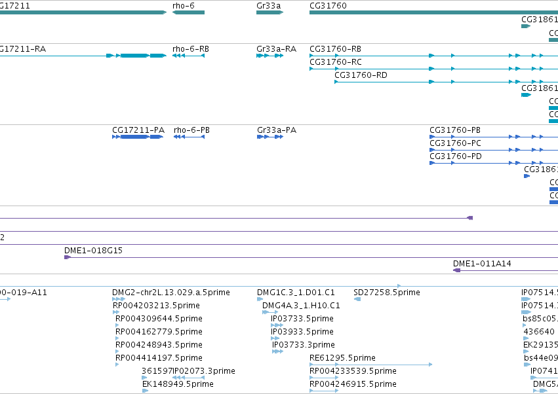Click the rho-6 teal gene feature bar
The image size is (558, 394).
pyautogui.click(x=188, y=12)
